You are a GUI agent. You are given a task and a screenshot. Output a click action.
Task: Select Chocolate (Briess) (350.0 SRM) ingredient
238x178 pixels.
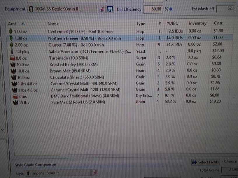[77, 77]
